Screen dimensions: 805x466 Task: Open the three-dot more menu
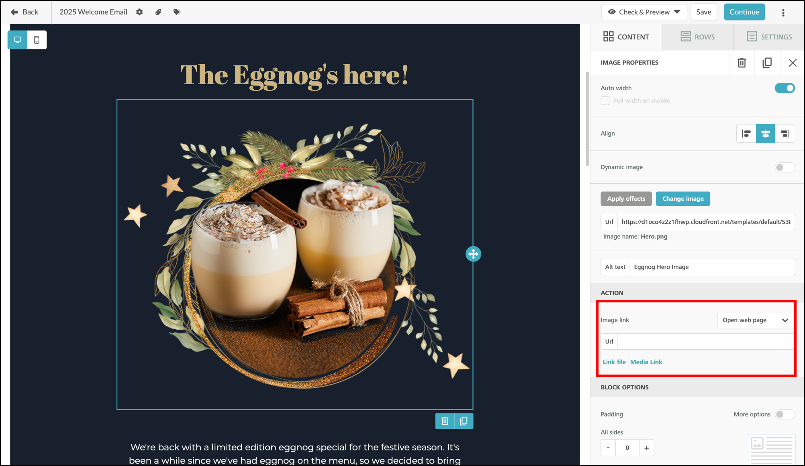click(783, 12)
